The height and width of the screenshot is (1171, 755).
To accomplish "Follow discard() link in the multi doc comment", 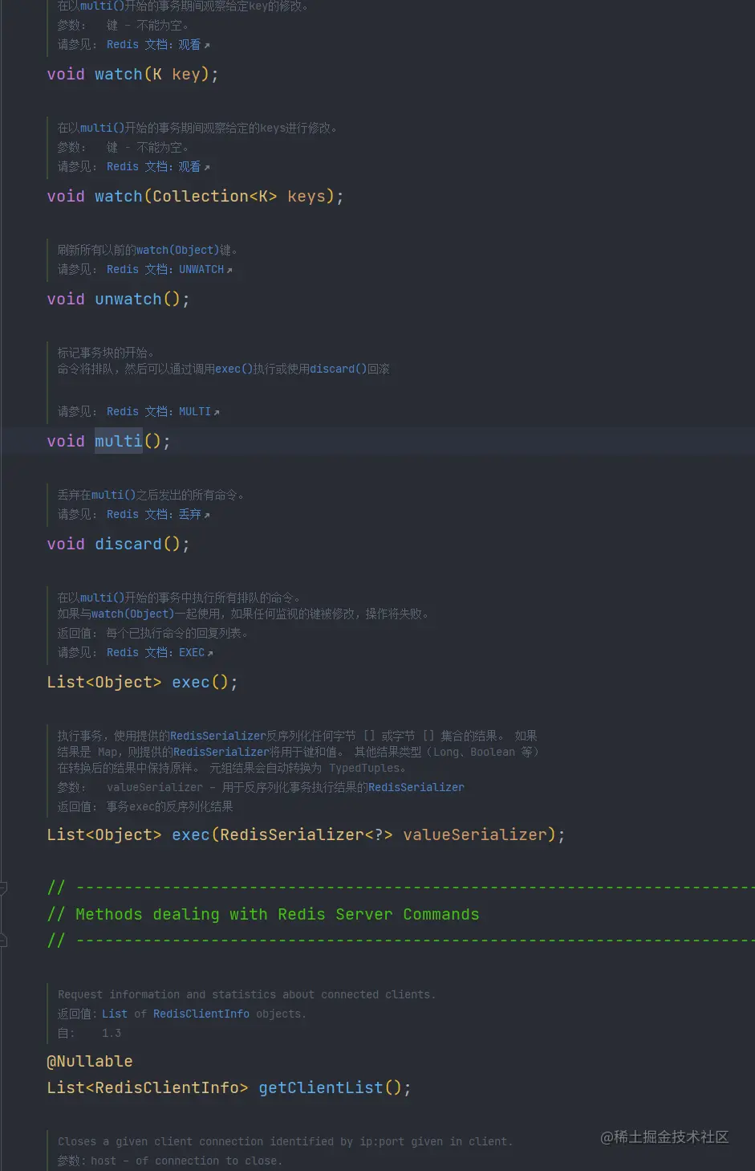I will (x=339, y=369).
